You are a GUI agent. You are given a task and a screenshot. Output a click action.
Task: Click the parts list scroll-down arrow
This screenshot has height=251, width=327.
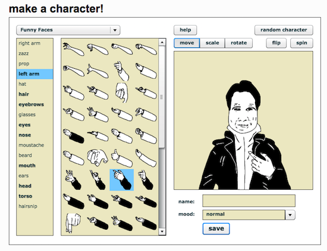coord(162,231)
